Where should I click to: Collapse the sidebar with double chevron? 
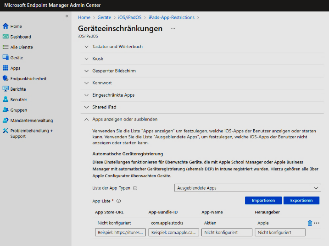click(67, 16)
